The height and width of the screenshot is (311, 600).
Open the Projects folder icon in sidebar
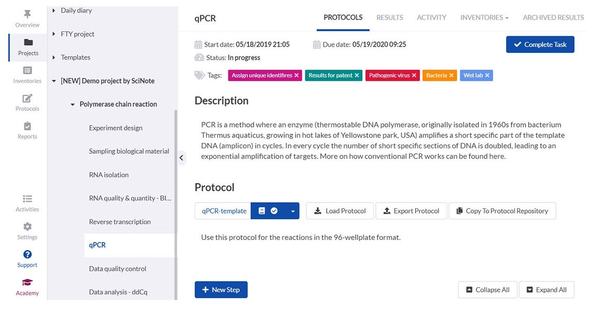(28, 43)
